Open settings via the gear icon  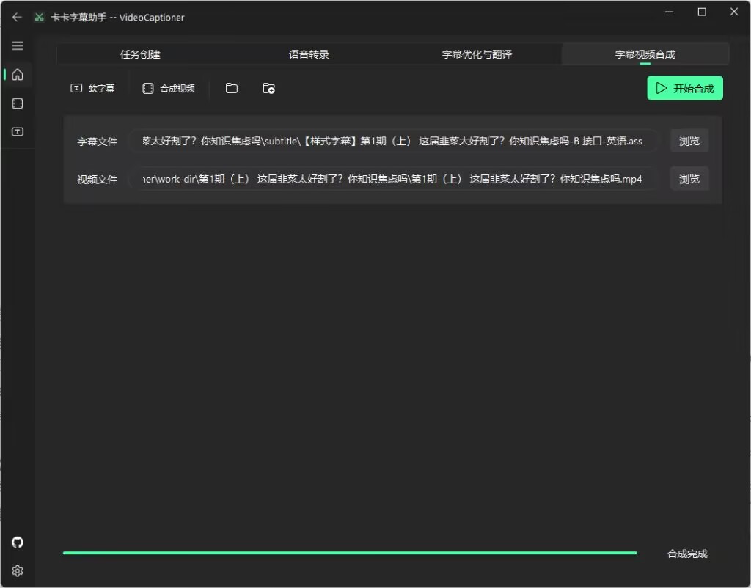pyautogui.click(x=18, y=570)
